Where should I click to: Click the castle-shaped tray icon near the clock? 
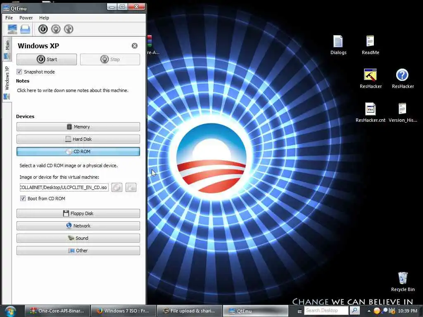coord(392,311)
